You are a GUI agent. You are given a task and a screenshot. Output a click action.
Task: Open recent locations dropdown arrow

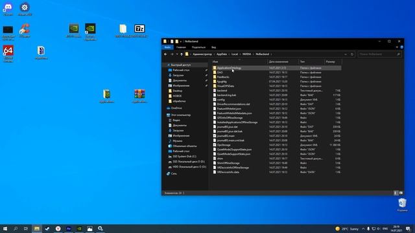177,54
